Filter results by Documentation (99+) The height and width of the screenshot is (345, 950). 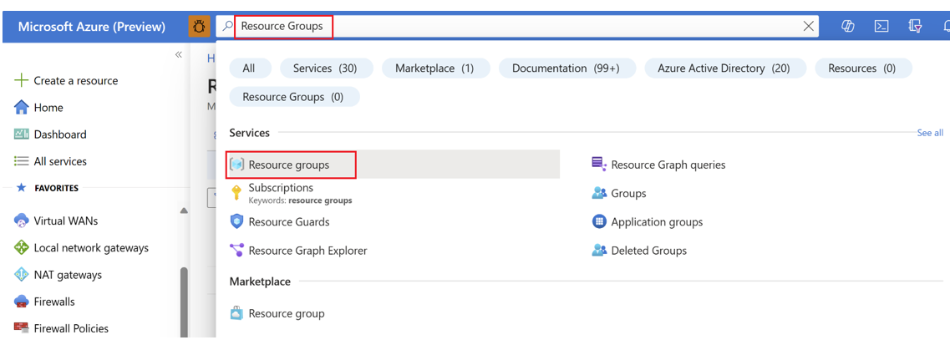pyautogui.click(x=566, y=68)
